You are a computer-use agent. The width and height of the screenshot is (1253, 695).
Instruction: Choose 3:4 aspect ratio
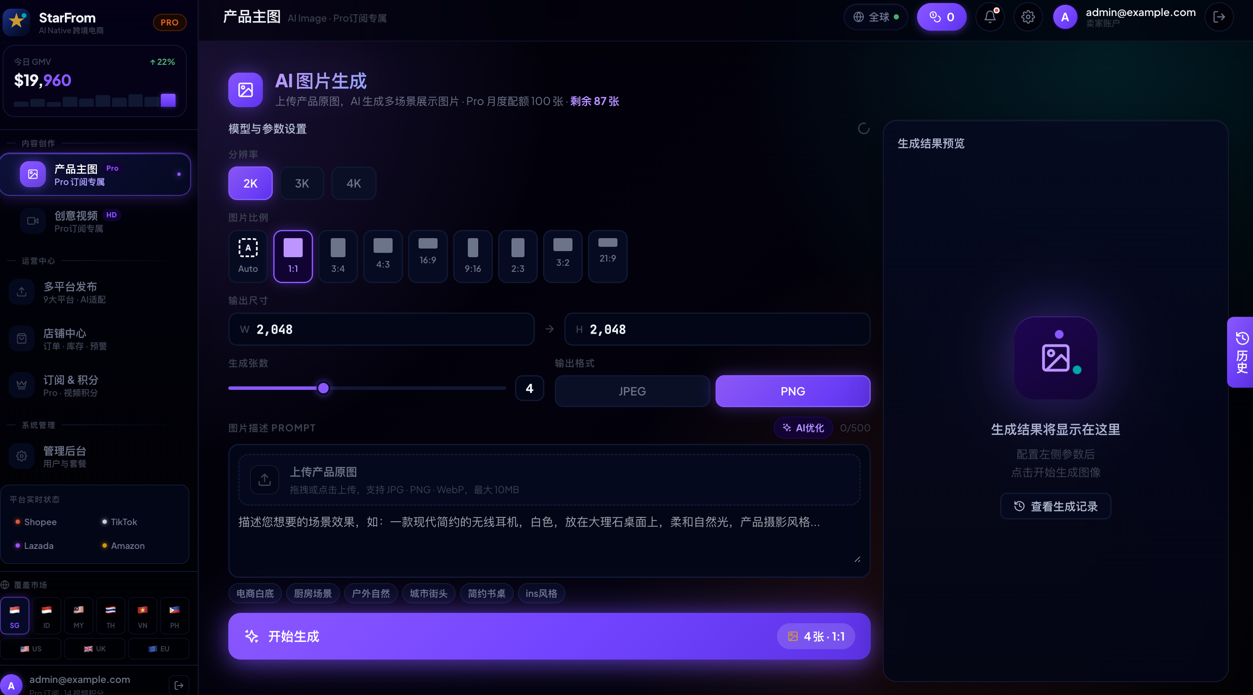(338, 256)
